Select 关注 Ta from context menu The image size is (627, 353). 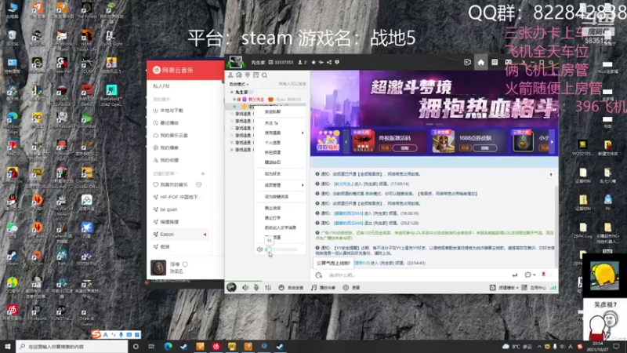pos(271,123)
